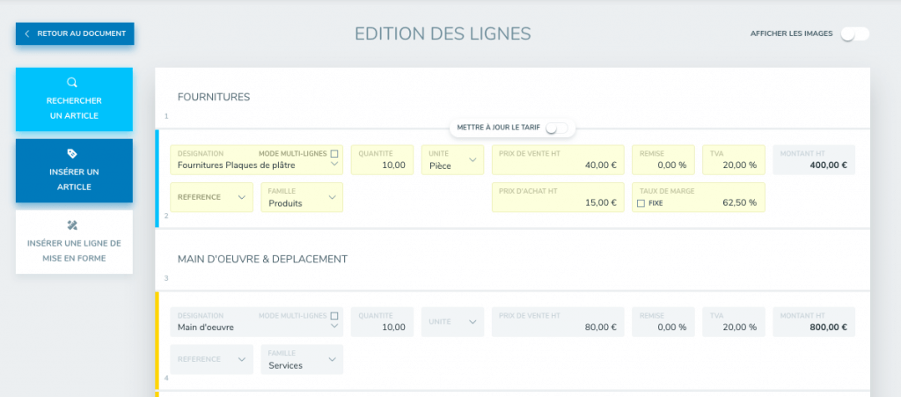Click the Insérer une ligne de mise en forme button

coord(74,242)
